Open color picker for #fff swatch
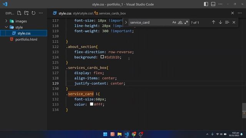The height and width of the screenshot is (138, 246). pos(91,104)
